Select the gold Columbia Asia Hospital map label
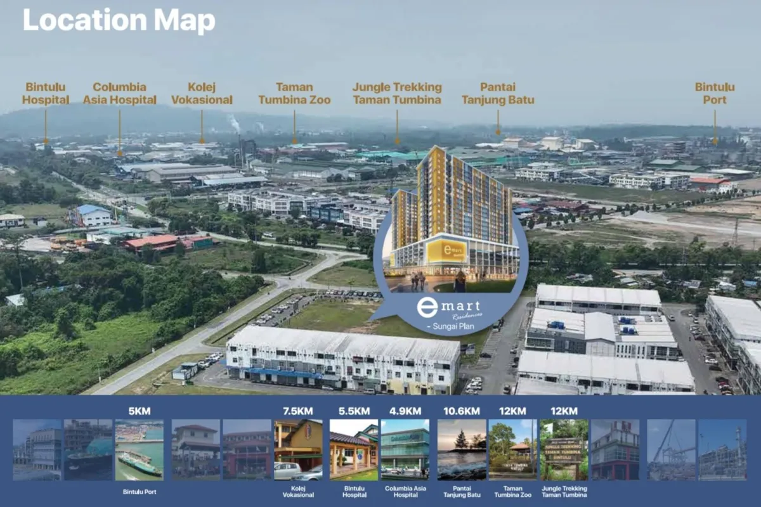 119,93
